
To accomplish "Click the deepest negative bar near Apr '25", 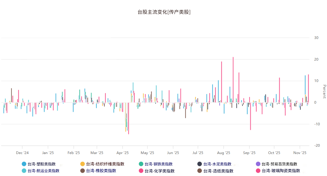I will click(x=128, y=117).
